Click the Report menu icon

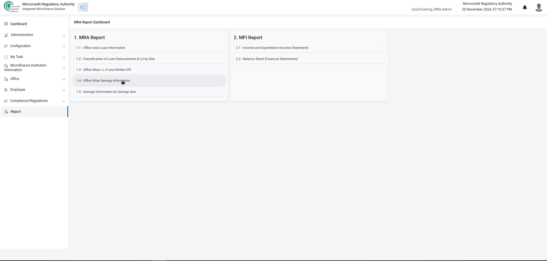click(x=6, y=112)
